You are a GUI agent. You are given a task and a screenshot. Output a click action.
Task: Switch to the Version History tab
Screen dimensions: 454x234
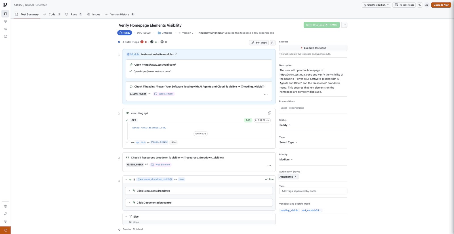tap(119, 14)
